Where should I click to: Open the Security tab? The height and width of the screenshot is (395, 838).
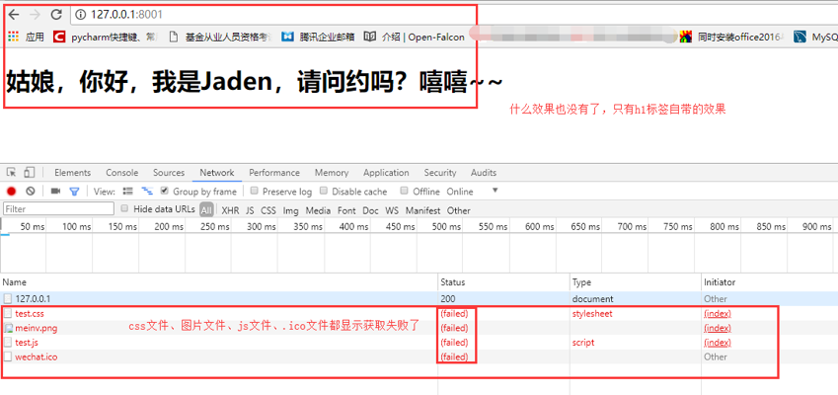440,173
